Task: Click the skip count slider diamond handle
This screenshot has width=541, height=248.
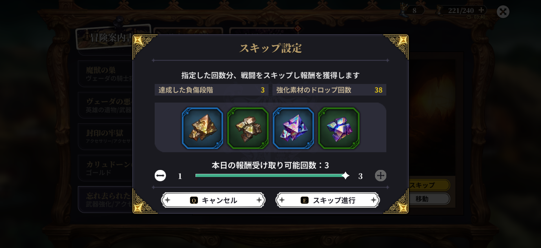Action: click(x=345, y=176)
